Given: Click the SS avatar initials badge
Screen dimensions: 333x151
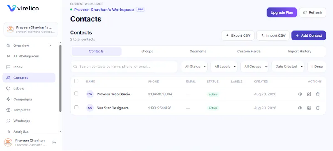Looking at the screenshot, I should (90, 108).
